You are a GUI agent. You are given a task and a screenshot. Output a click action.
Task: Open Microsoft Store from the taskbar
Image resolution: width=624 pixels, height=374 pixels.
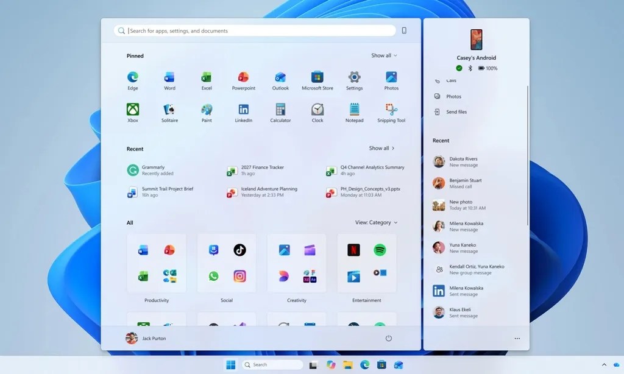point(381,364)
